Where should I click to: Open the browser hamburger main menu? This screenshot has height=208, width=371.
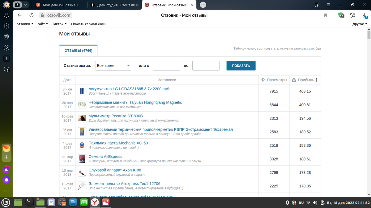328,5
